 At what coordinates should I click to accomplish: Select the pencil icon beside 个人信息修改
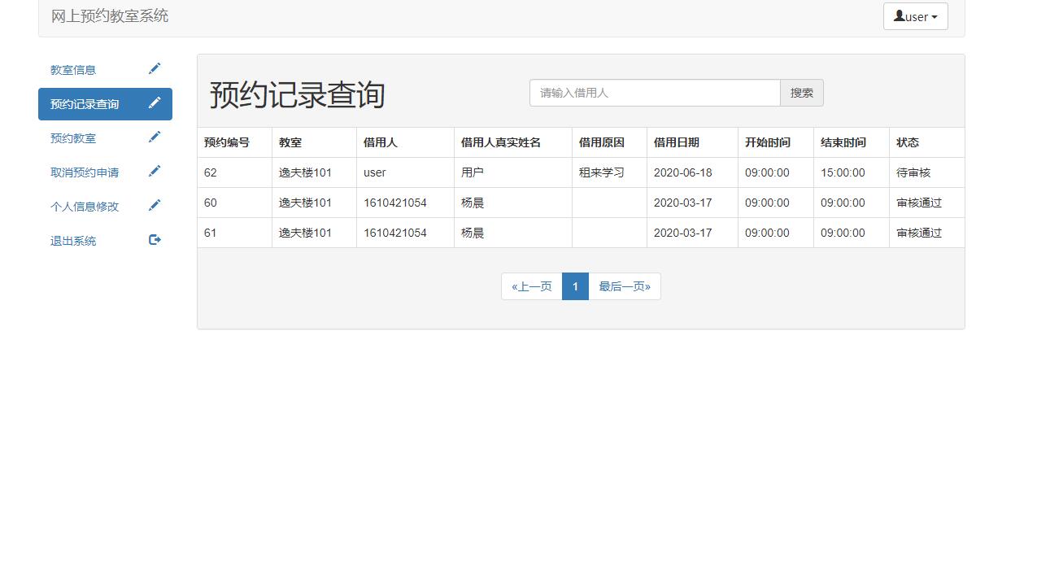(155, 206)
